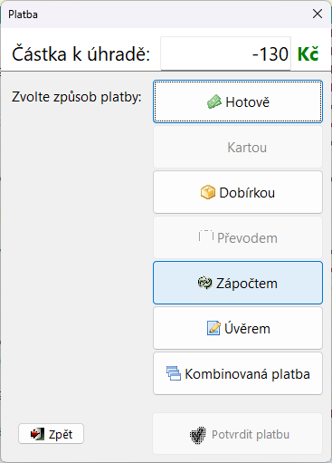This screenshot has width=332, height=463.
Task: Go back with the Zpět button
Action: click(x=51, y=434)
